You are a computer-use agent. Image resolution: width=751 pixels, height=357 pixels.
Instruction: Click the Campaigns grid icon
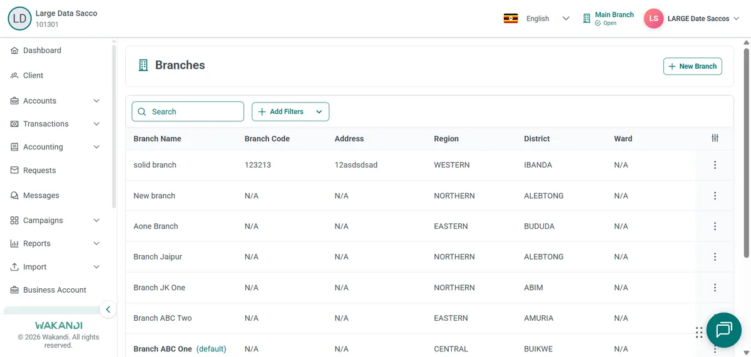pyautogui.click(x=14, y=220)
